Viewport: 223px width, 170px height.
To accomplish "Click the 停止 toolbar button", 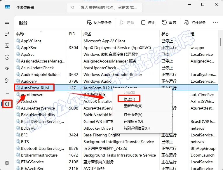I will (148, 23).
